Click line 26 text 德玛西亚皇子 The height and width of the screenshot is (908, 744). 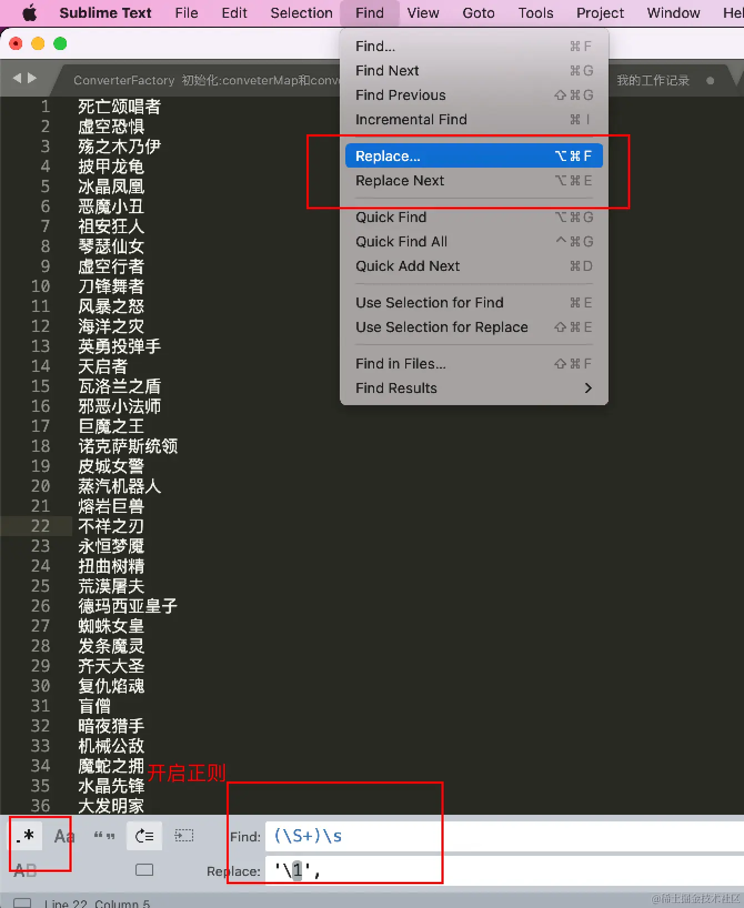tap(128, 606)
